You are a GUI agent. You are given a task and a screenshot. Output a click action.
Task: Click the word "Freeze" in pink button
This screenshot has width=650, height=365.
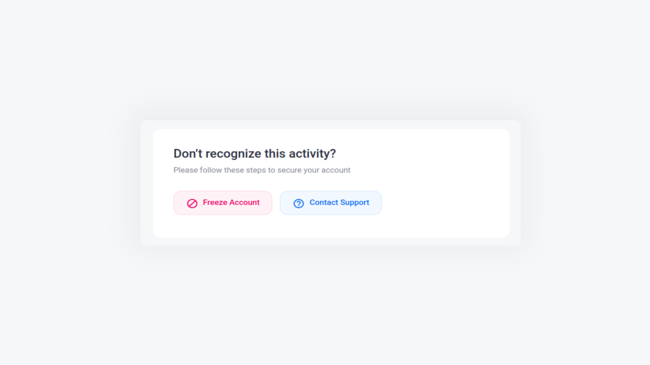coord(215,202)
